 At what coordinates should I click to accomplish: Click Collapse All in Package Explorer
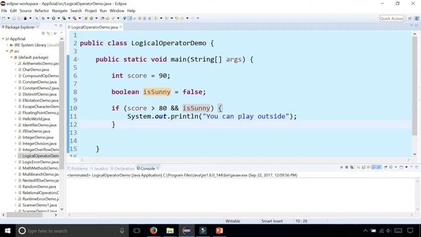pyautogui.click(x=43, y=34)
